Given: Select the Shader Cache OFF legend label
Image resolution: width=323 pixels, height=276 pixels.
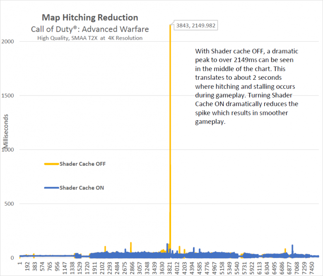Looking at the screenshot, I should [82, 164].
